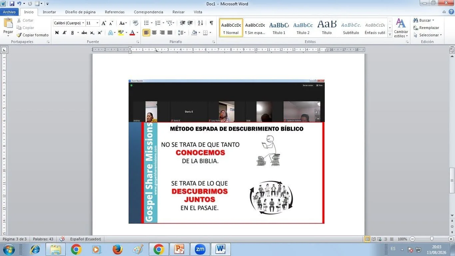Open text effects glowing A icon

(110, 33)
